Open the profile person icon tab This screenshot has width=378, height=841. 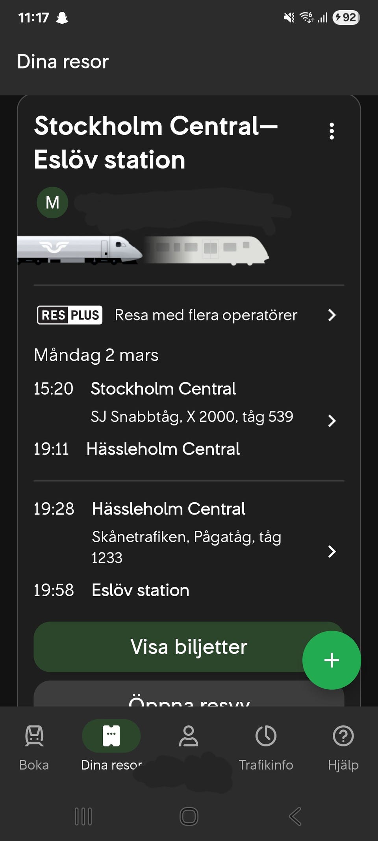(189, 736)
